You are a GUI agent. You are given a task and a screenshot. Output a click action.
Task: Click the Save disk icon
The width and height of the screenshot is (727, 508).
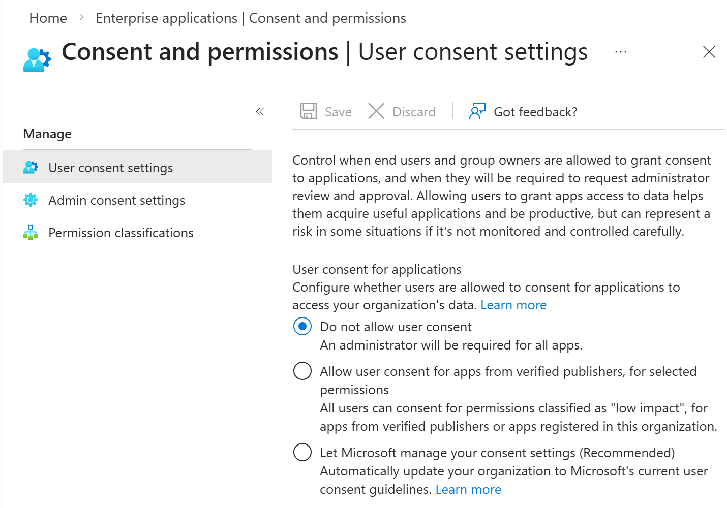tap(308, 111)
